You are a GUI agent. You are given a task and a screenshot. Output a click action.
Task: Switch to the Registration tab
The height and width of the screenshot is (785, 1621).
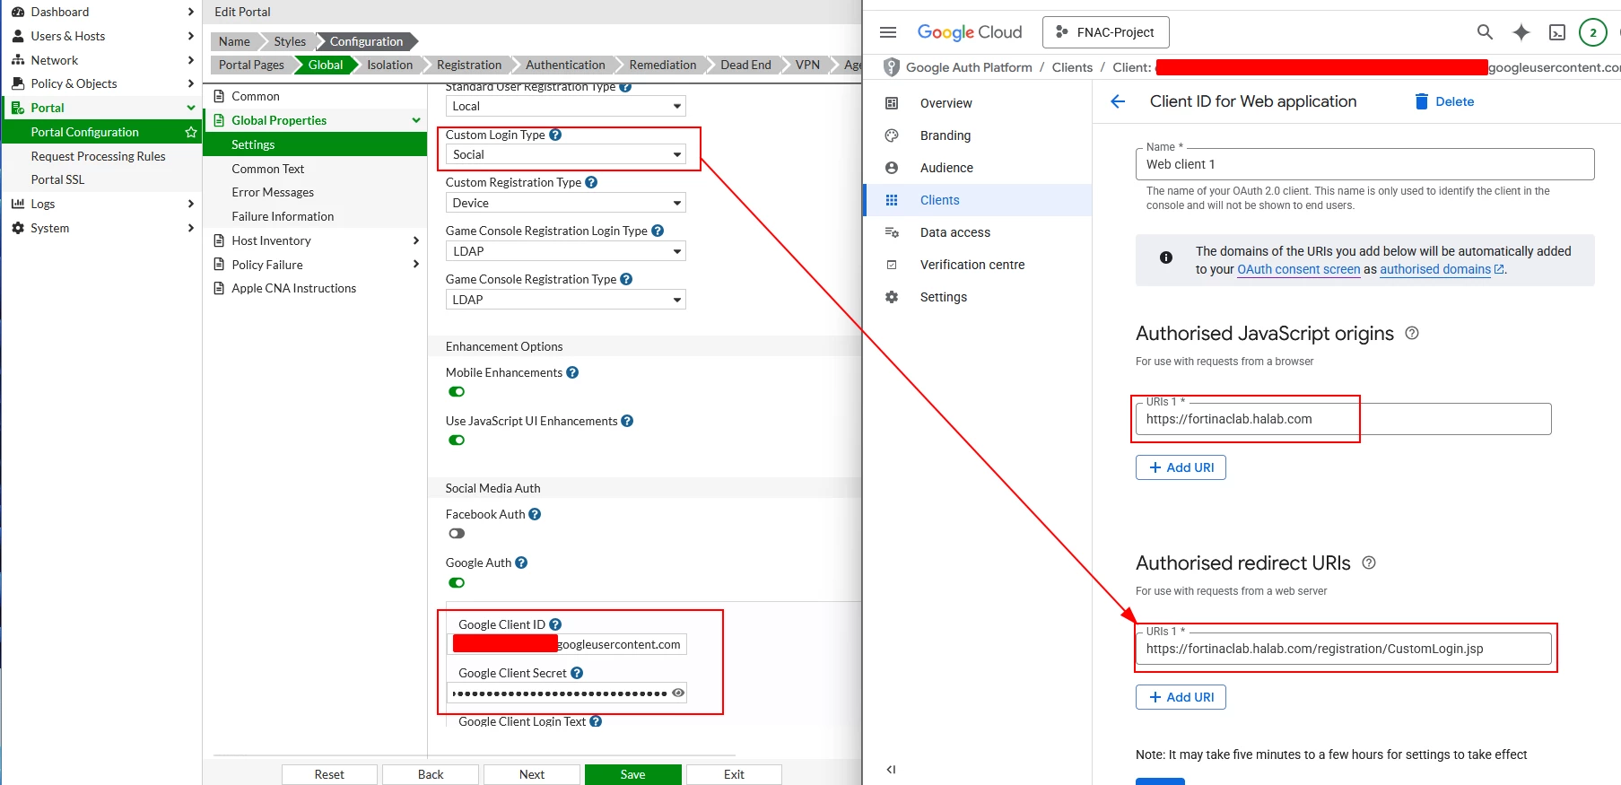click(468, 65)
